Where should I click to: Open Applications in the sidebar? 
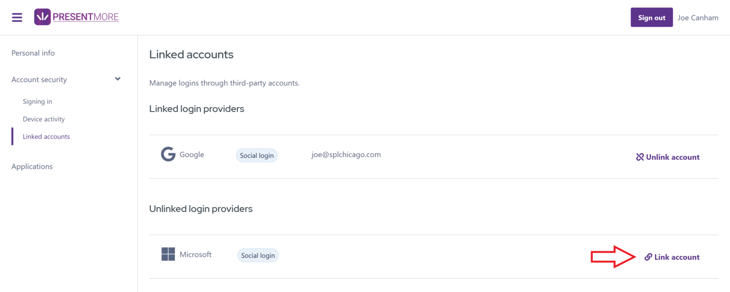pyautogui.click(x=32, y=166)
